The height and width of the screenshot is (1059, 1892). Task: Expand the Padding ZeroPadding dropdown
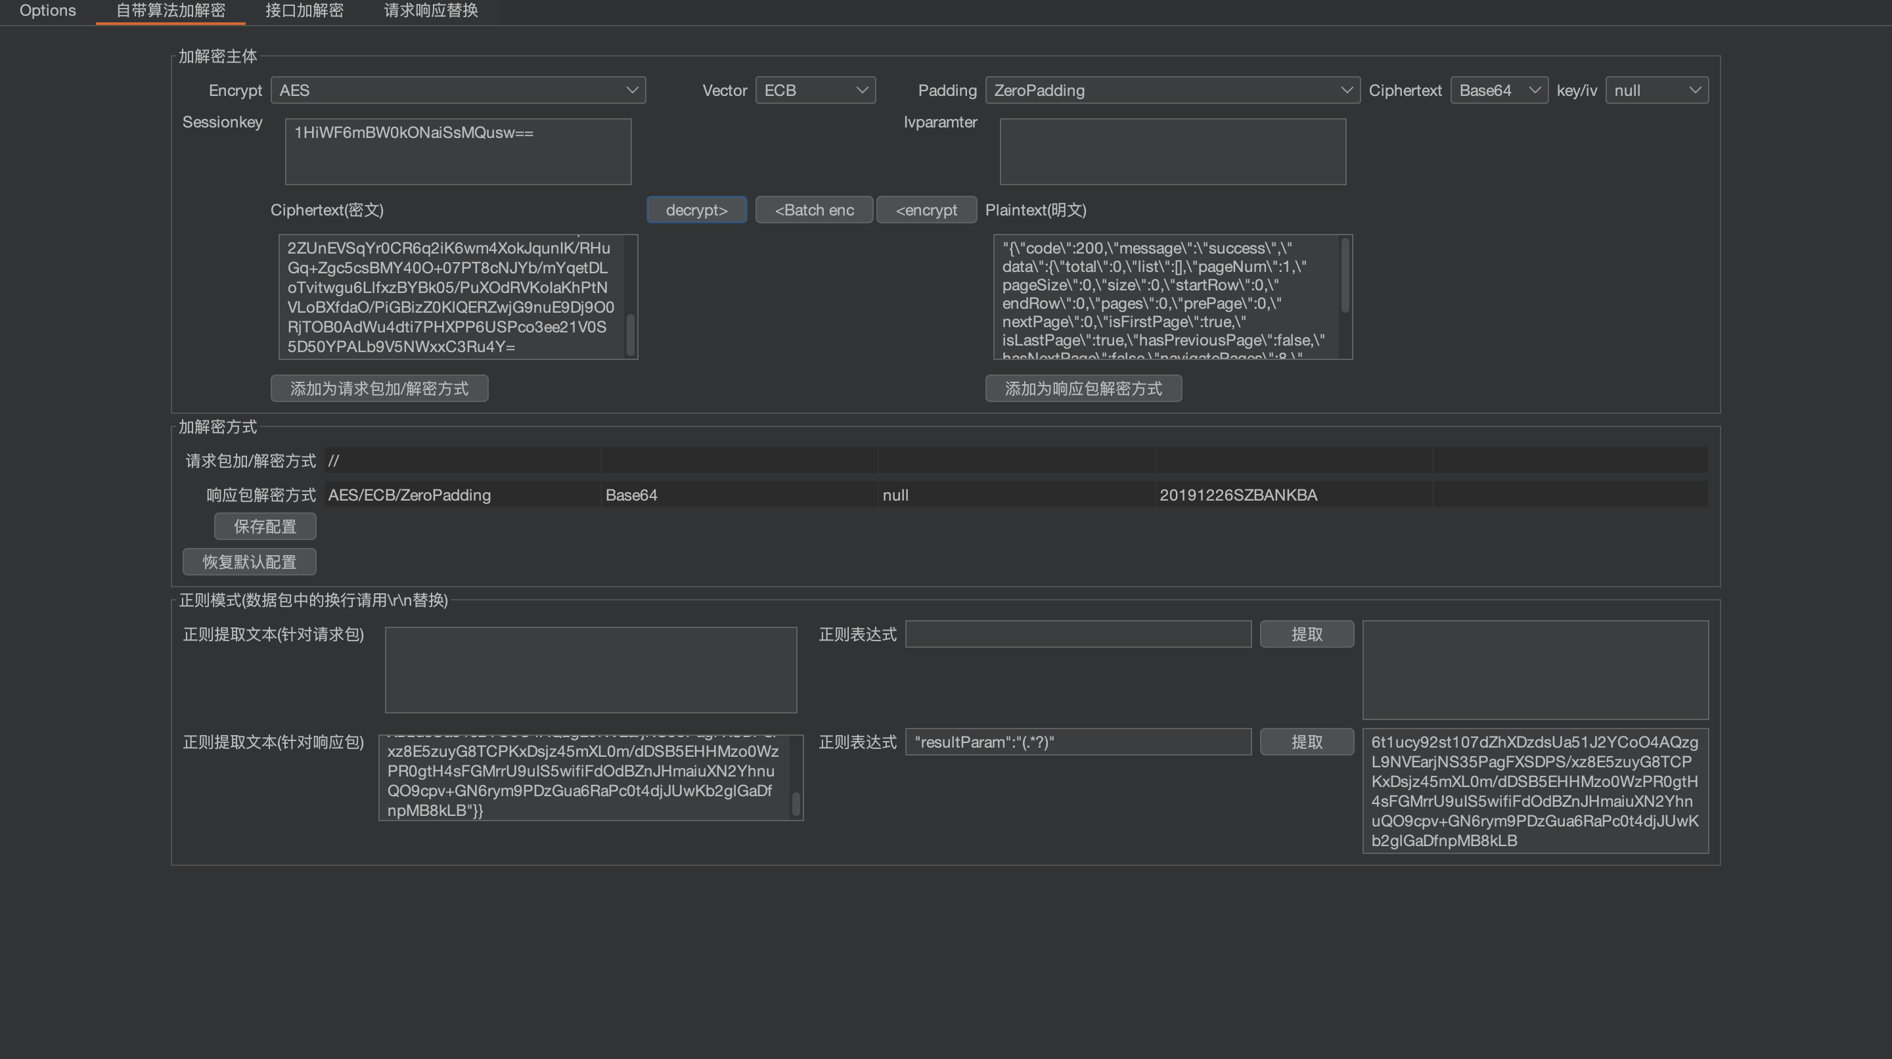click(1172, 91)
